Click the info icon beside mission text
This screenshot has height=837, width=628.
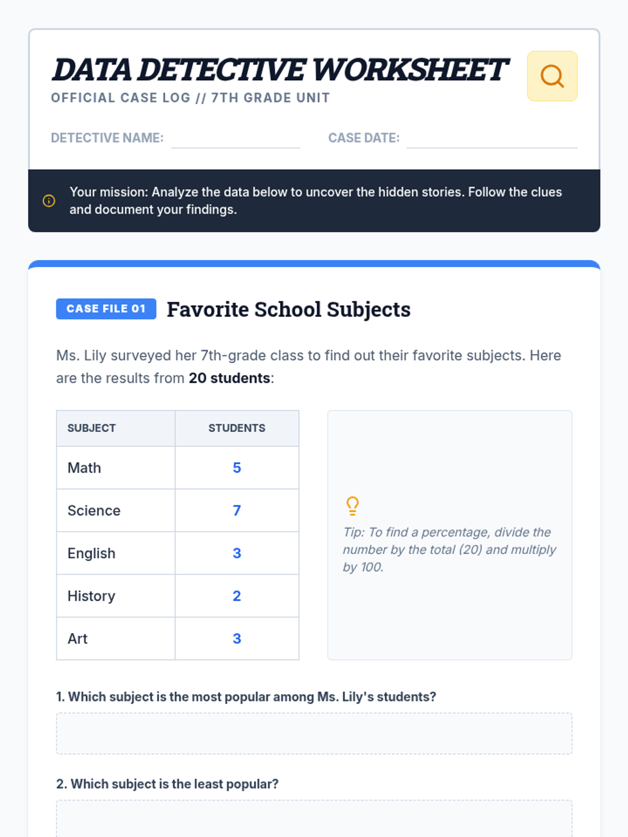point(49,201)
